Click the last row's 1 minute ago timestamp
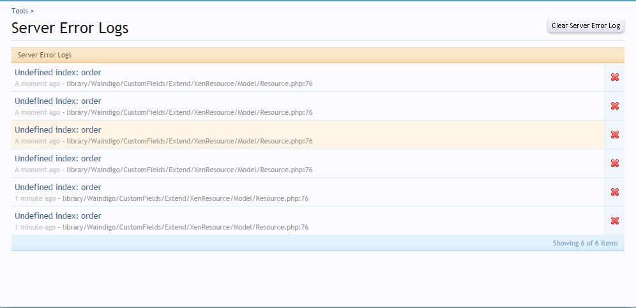This screenshot has height=308, width=636. [35, 227]
